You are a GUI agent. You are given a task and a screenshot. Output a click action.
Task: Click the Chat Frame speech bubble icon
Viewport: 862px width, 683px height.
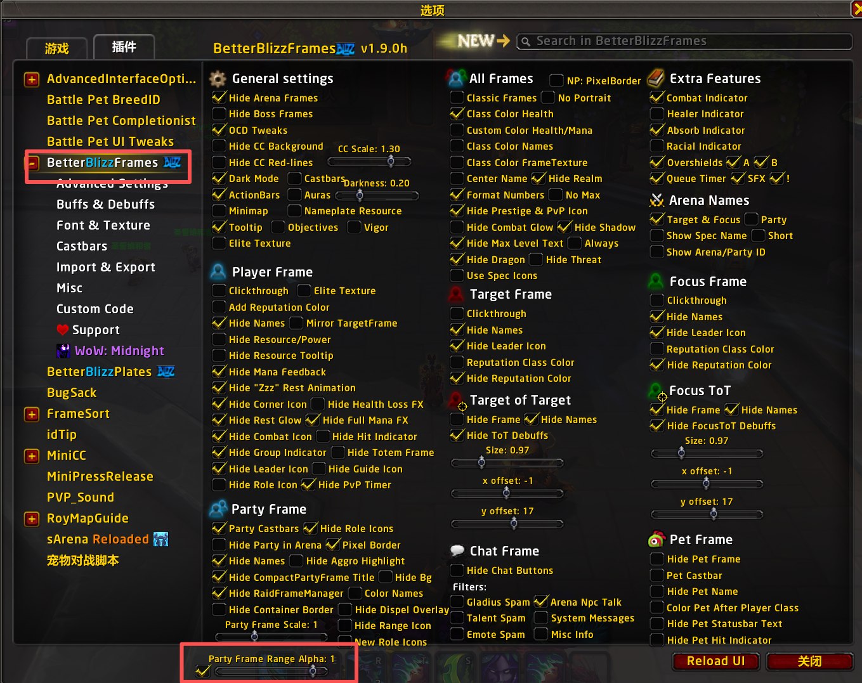[x=457, y=550]
